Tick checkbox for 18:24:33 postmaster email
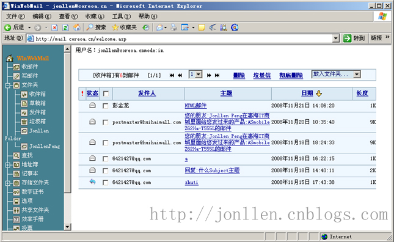This screenshot has width=394, height=242. (106, 143)
